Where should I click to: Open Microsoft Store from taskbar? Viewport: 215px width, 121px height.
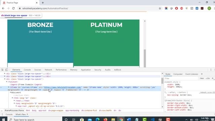(82, 120)
